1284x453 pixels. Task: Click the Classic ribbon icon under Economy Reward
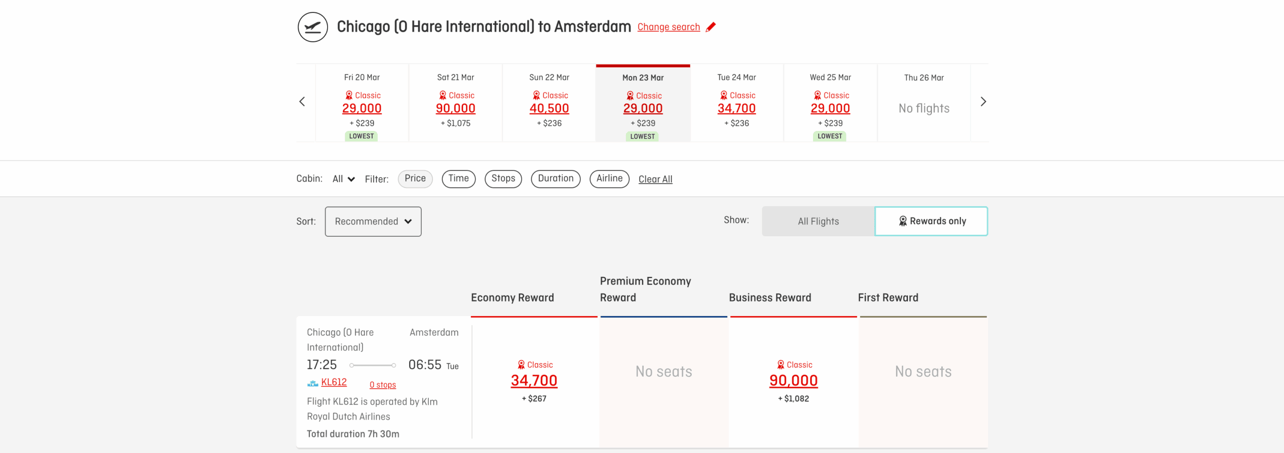click(x=520, y=365)
